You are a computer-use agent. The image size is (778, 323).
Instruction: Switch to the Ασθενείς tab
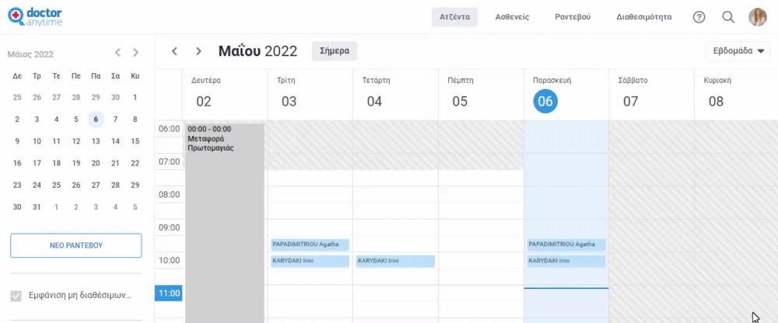pyautogui.click(x=512, y=17)
